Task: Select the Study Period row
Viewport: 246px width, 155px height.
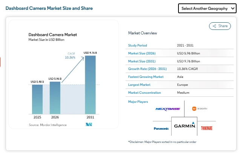Action: pos(179,45)
